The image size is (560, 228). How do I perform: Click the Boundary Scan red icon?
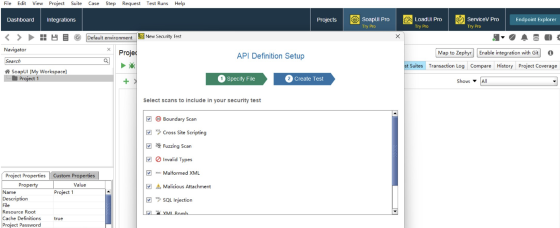pos(159,119)
